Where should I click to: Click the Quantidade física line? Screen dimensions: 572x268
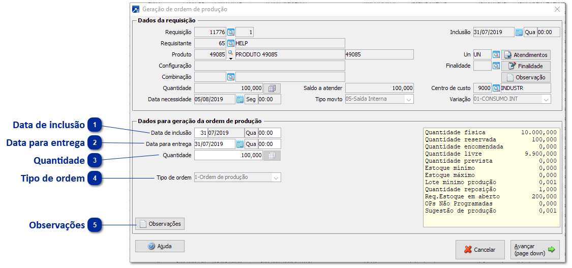491,132
